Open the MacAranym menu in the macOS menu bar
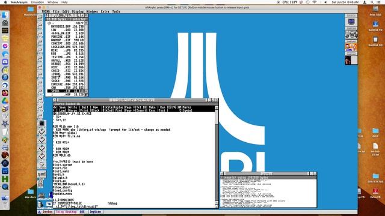This screenshot has height=216, width=385. (x=19, y=2)
